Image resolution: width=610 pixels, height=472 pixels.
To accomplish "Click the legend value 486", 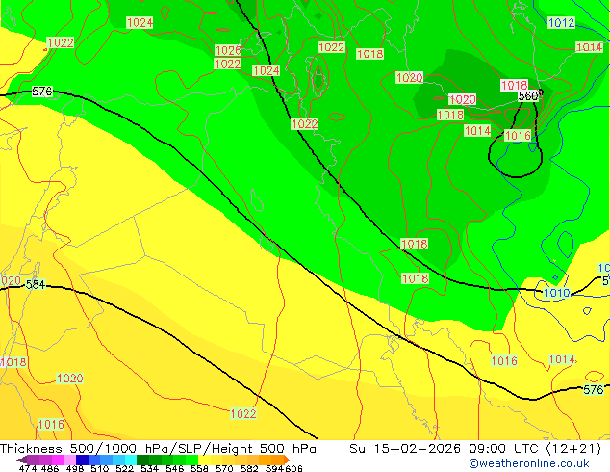I will click(x=50, y=468).
